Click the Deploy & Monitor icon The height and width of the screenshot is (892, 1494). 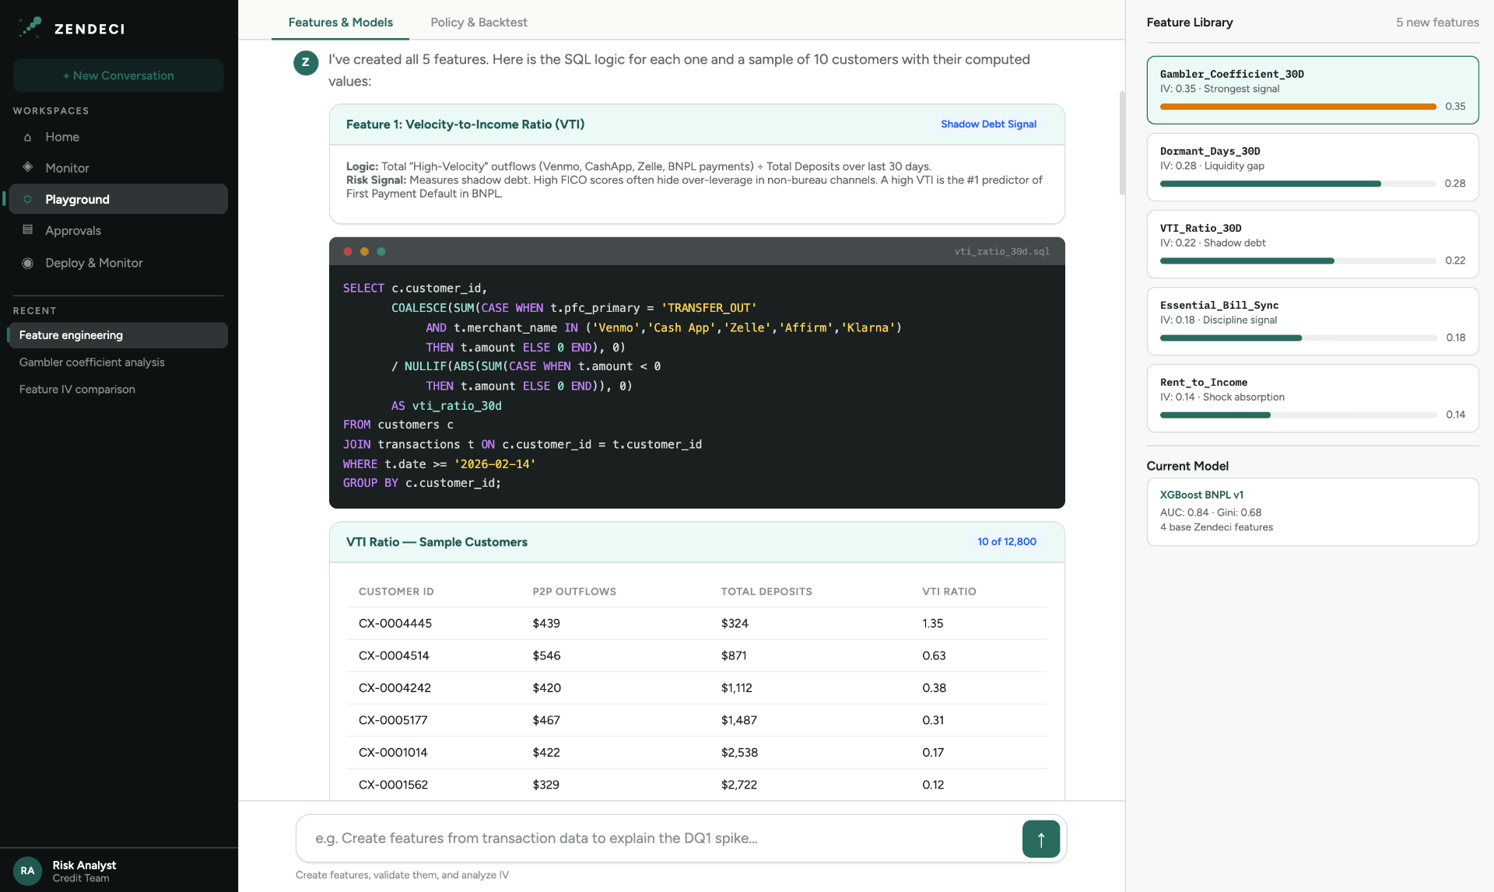pos(28,263)
